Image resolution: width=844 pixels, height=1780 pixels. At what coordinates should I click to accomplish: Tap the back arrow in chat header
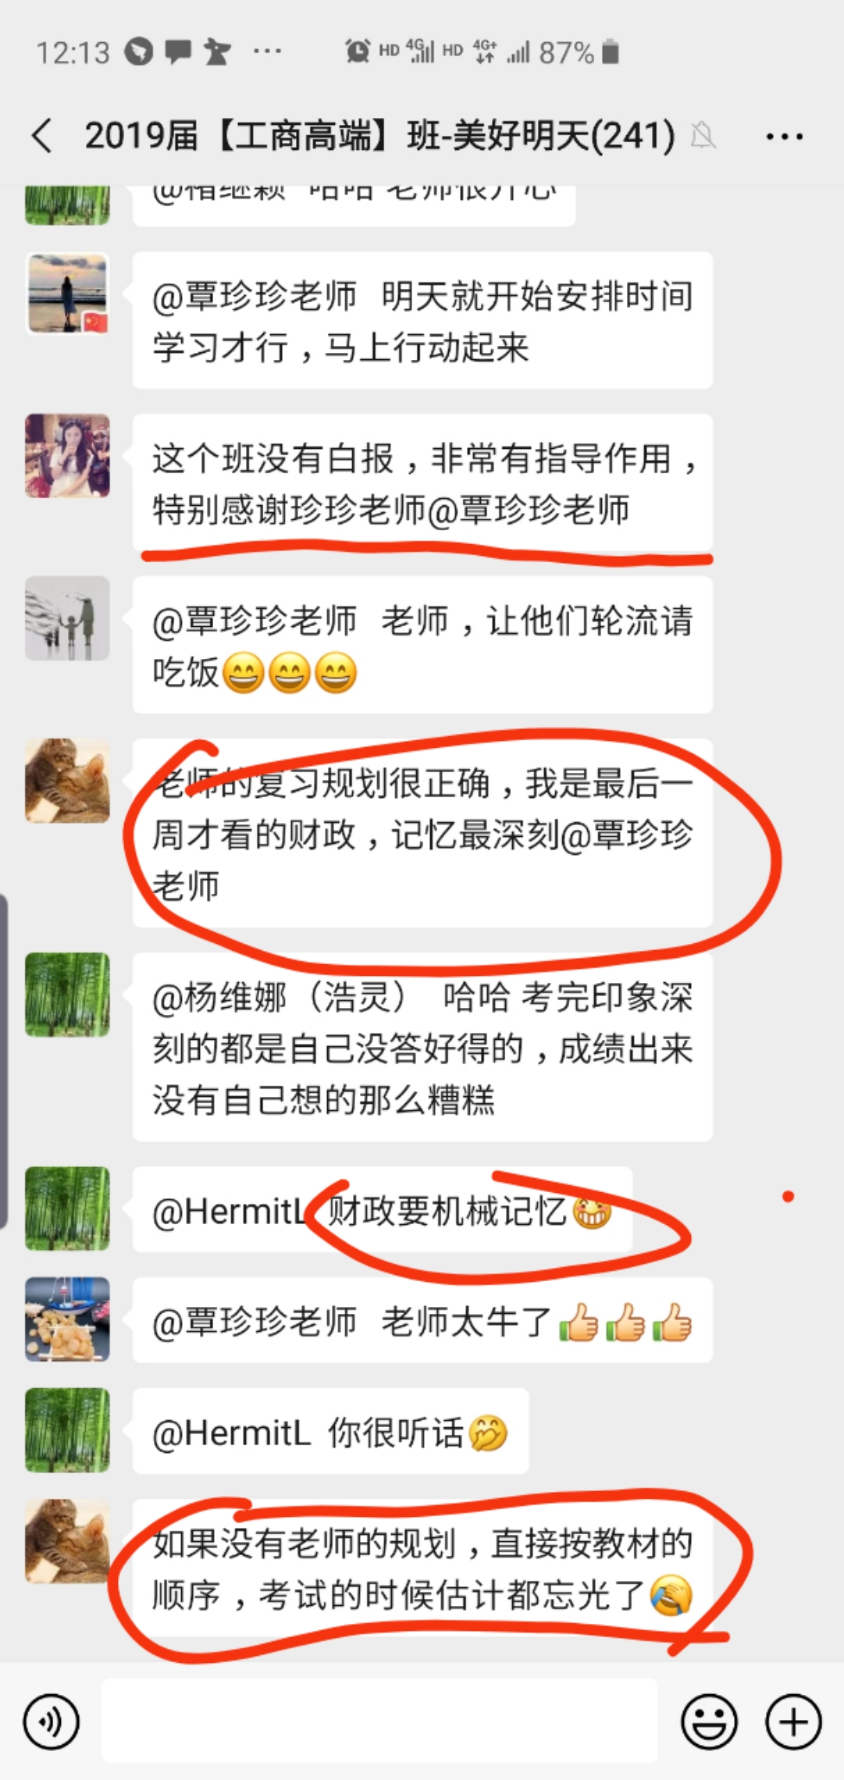[x=42, y=136]
